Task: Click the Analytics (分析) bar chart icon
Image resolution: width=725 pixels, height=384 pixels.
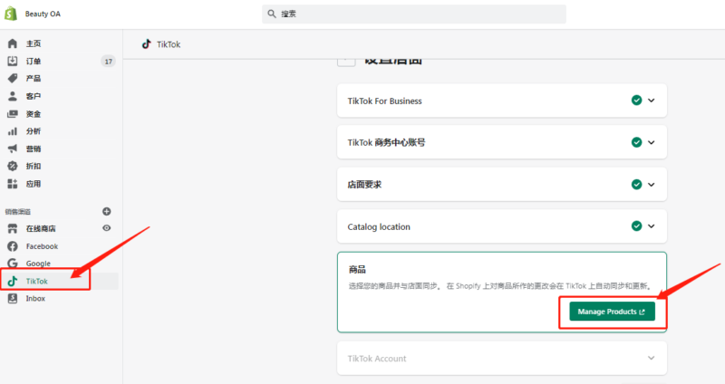Action: point(12,131)
